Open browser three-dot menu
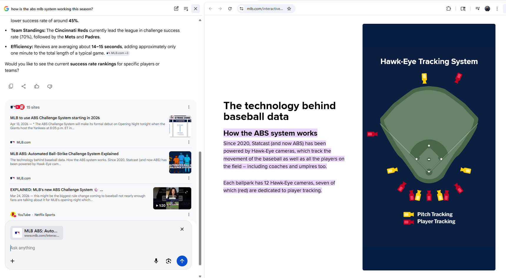This screenshot has width=506, height=278. tap(497, 9)
